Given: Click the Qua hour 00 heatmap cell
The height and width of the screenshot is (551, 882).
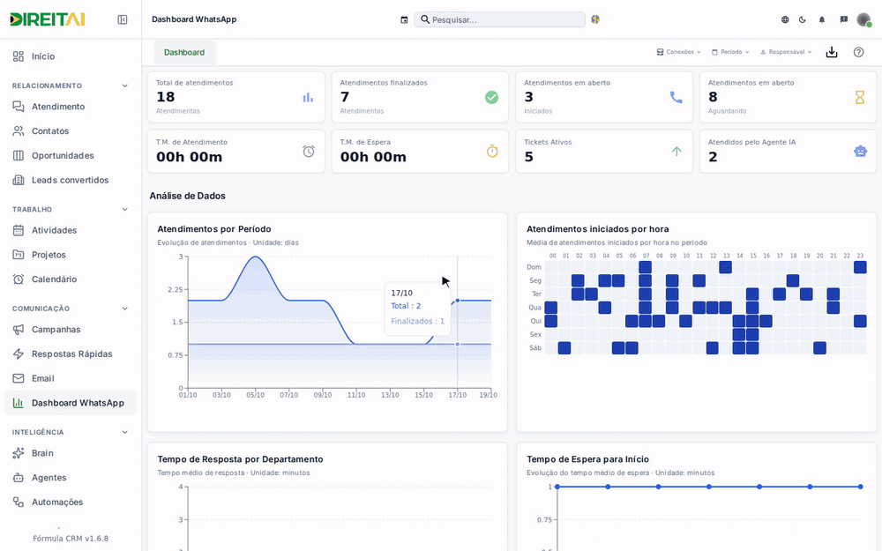Looking at the screenshot, I should pos(550,308).
